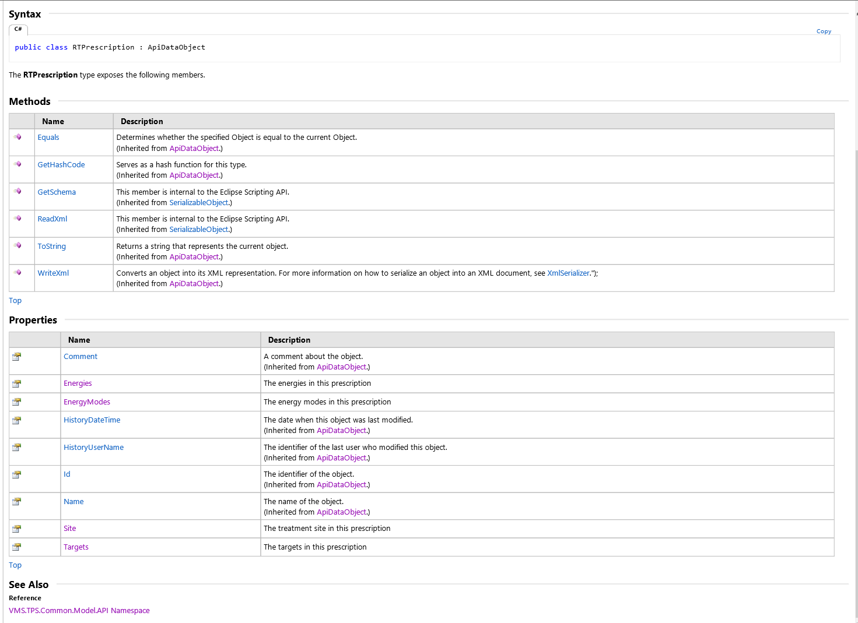Click the property icon beside Comment
The width and height of the screenshot is (858, 623).
(17, 356)
